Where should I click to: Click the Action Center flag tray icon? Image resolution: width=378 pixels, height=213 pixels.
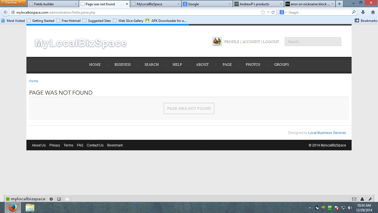pos(337,208)
